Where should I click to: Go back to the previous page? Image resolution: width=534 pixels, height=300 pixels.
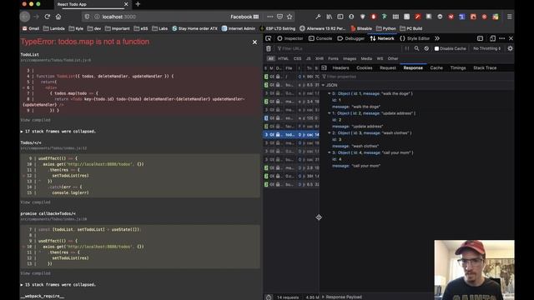click(25, 17)
